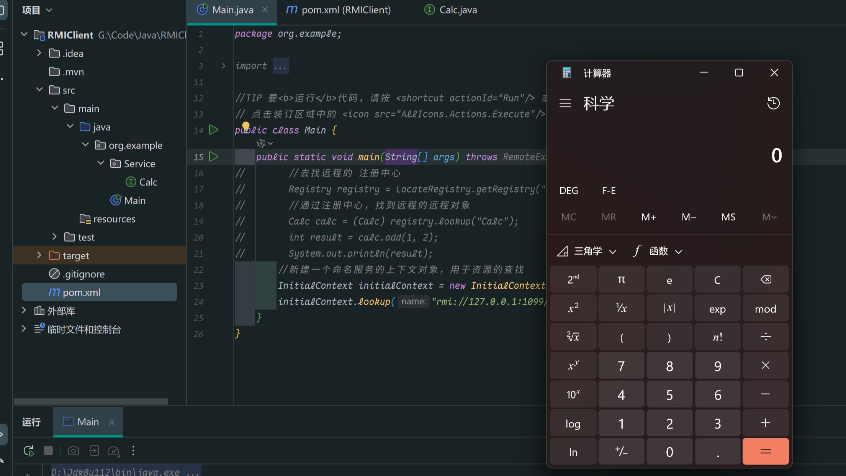
Task: Toggle the 2nd function key
Action: [x=573, y=280]
